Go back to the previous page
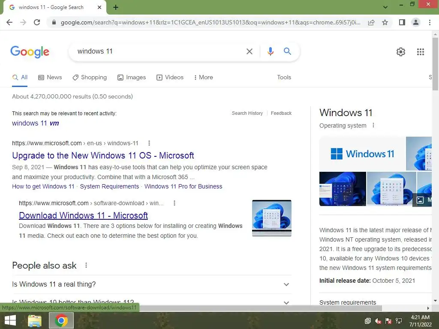 point(9,22)
